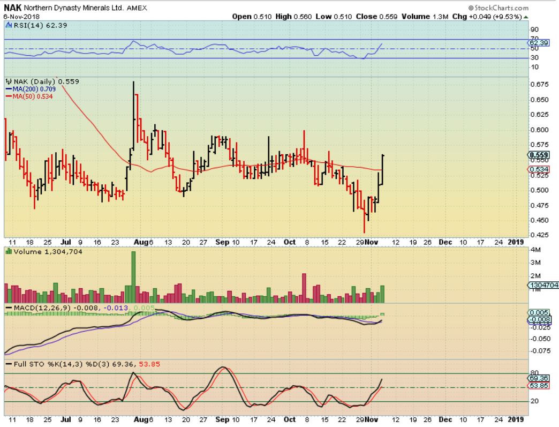Screen dimensions: 559x427
Task: Click the red MA(50) legend dash
Action: [9, 96]
